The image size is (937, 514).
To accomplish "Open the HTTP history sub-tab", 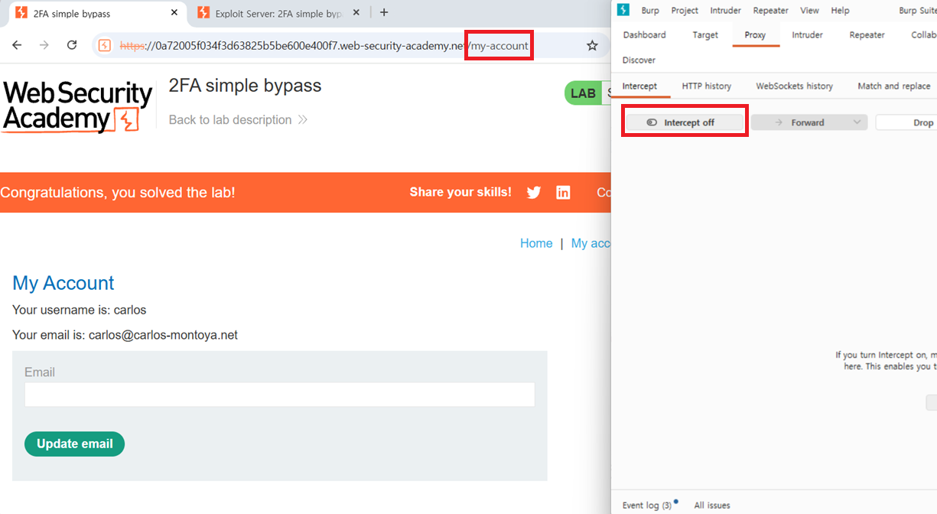I will pos(707,86).
